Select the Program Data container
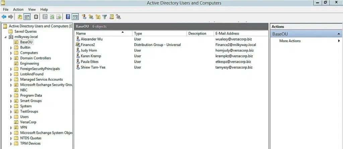This screenshot has height=149, width=343. click(31, 96)
